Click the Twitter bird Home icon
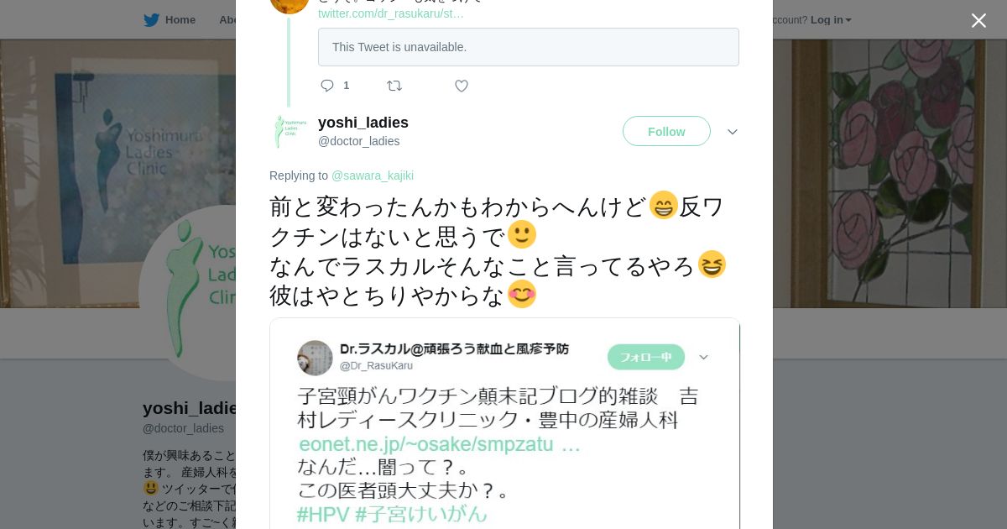This screenshot has height=529, width=1007. point(151,20)
